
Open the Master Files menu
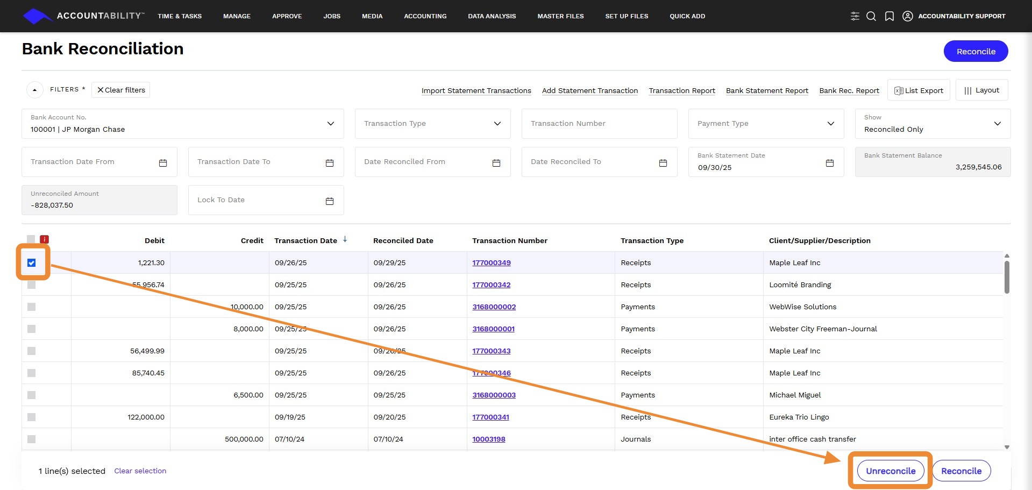[x=560, y=16]
